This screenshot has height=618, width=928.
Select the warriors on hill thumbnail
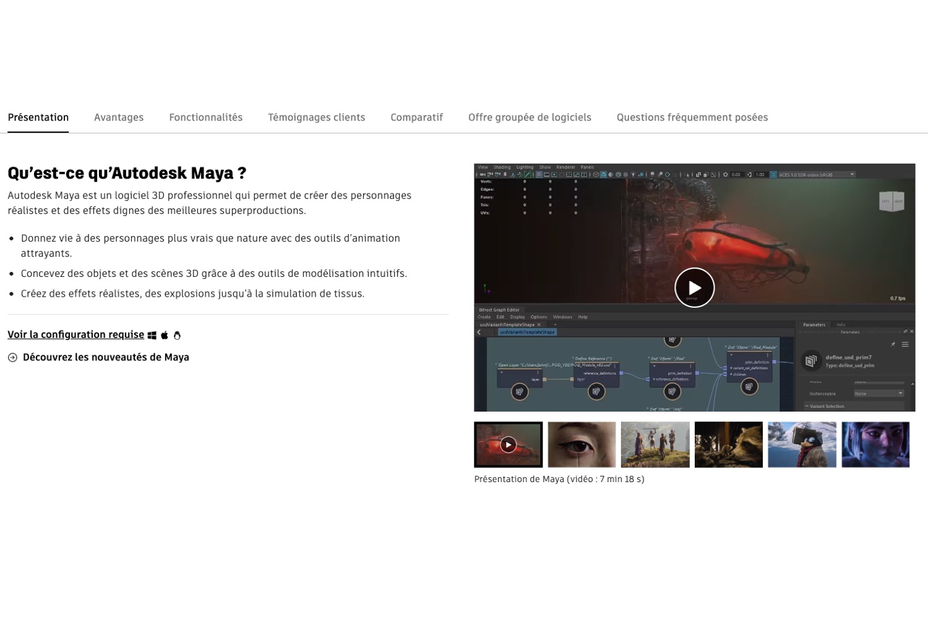[x=655, y=444]
